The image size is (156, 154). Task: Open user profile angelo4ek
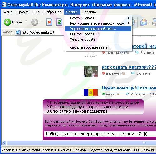point(114,73)
